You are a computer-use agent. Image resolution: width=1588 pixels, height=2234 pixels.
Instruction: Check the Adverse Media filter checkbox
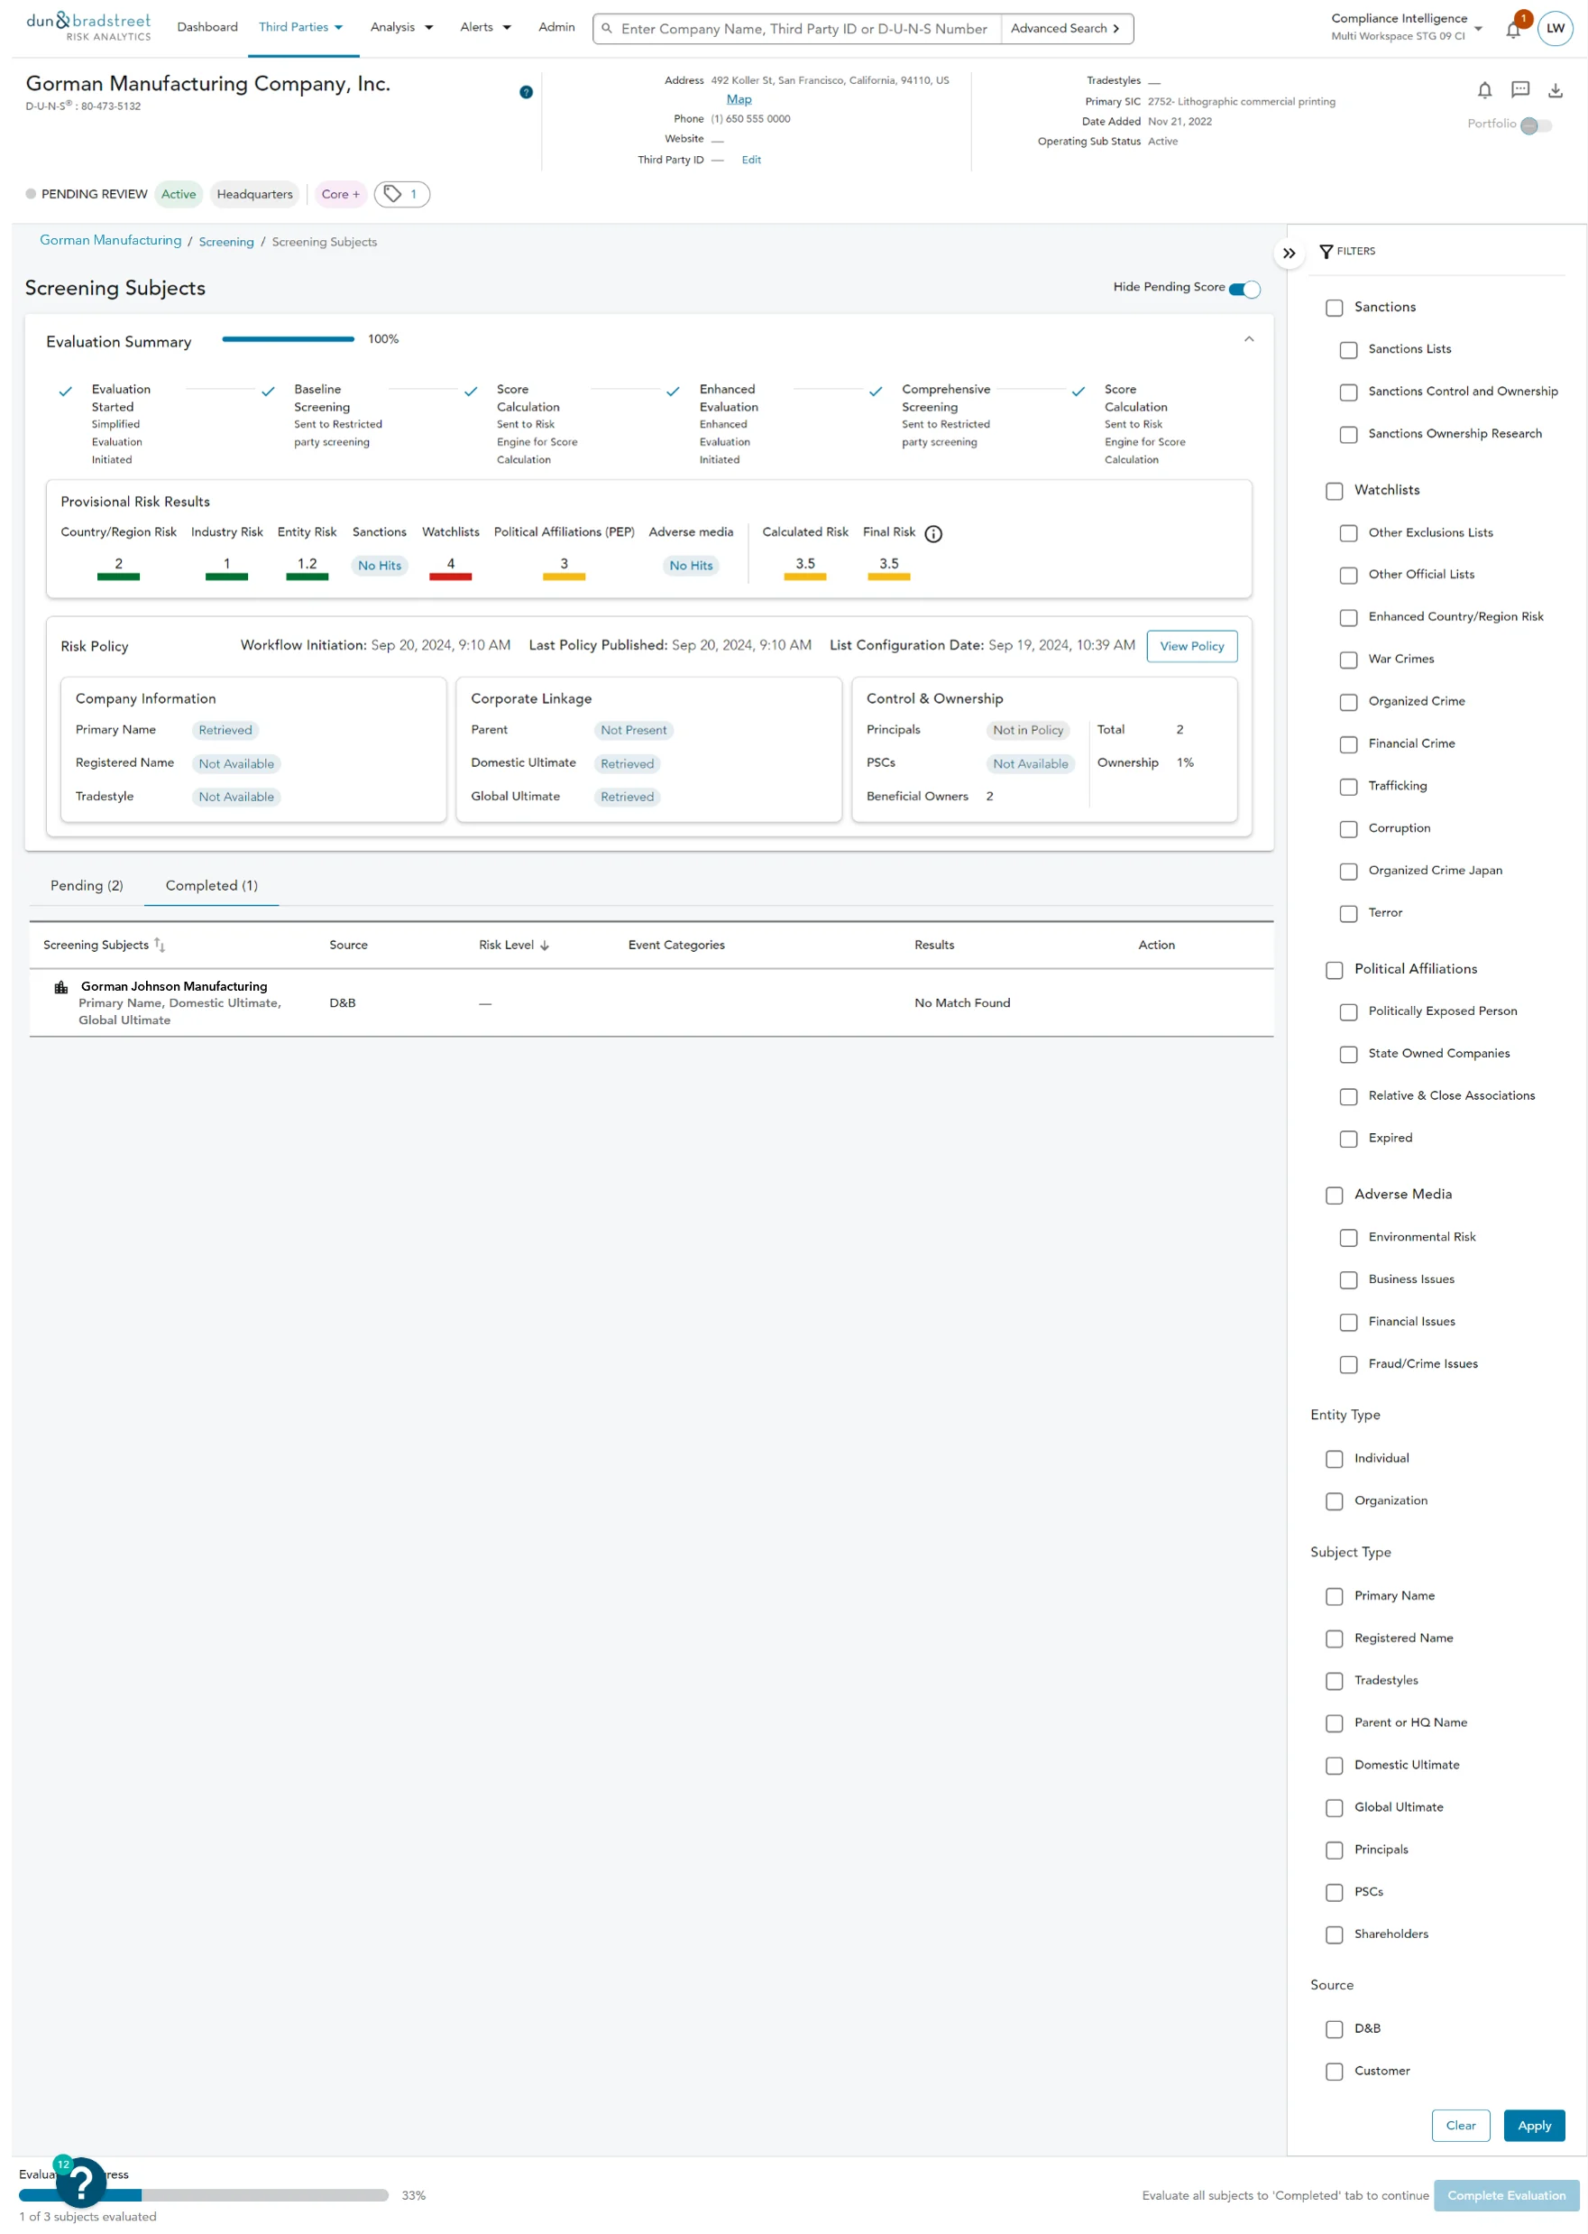(1334, 1195)
